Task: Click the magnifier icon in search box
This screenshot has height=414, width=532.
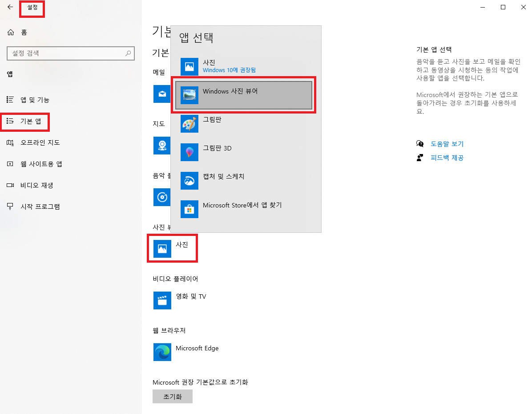Action: click(x=128, y=53)
